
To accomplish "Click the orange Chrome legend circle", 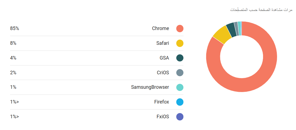I will (x=180, y=29).
